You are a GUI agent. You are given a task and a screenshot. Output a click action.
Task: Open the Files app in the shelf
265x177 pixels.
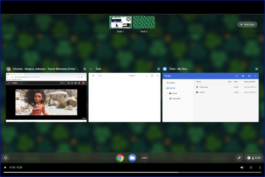(x=132, y=158)
